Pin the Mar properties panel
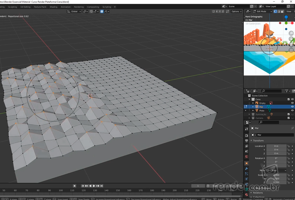 pos(292,128)
